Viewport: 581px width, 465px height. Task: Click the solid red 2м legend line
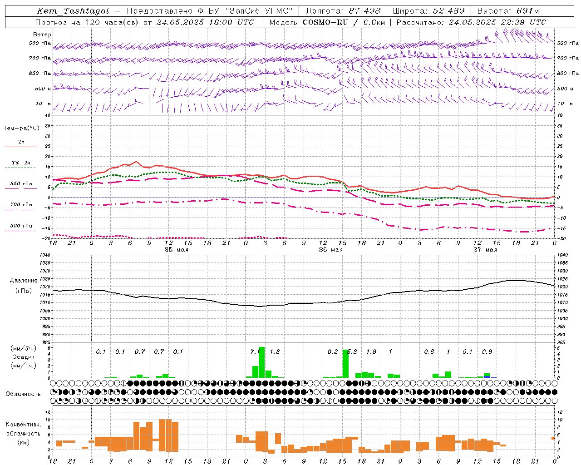click(x=21, y=147)
